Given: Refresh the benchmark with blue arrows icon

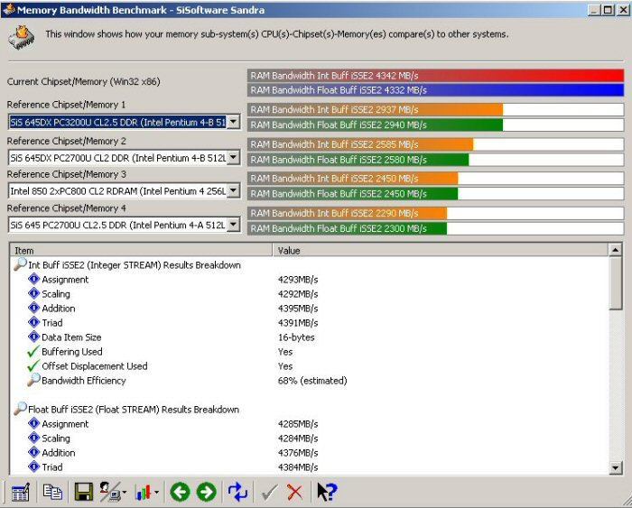Looking at the screenshot, I should pyautogui.click(x=237, y=493).
